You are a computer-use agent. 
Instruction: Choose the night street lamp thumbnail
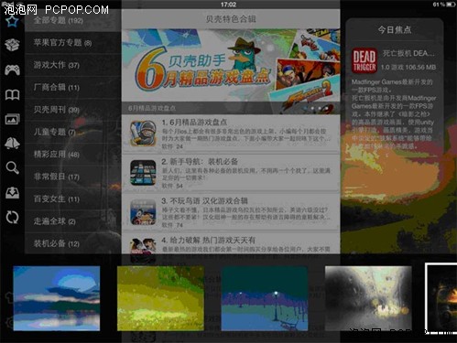pyautogui.click(x=265, y=298)
